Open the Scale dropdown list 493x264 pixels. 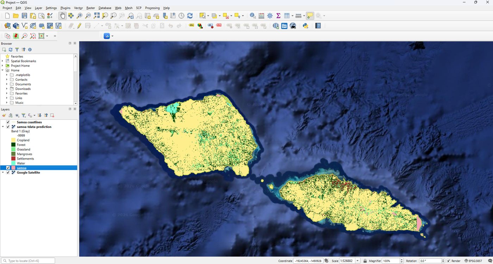(x=358, y=261)
